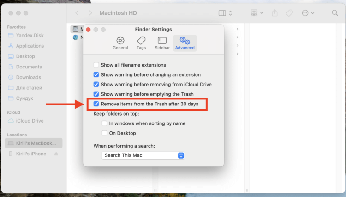Select Kirill's iPhone in sidebar
This screenshot has height=197, width=346.
[x=31, y=154]
